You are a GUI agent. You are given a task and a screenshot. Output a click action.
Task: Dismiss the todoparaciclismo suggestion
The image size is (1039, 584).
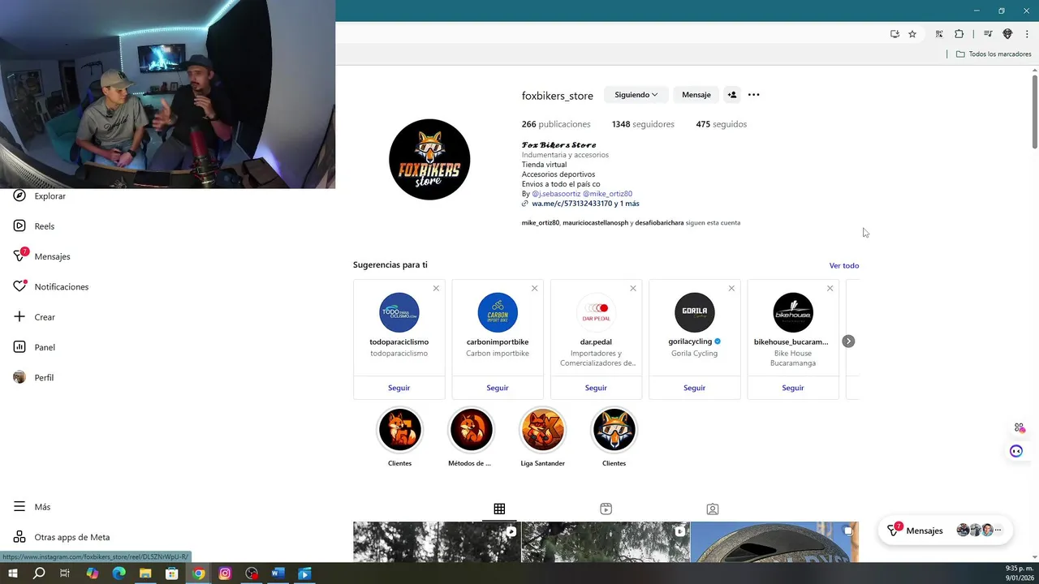point(436,288)
